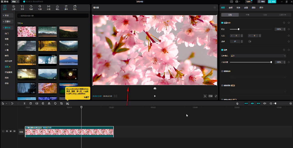
Task: Uncheck the 混合 (blend) checkbox
Action: [222, 50]
